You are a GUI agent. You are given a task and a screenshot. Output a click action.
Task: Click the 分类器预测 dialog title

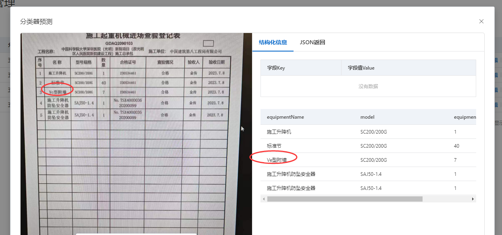[x=36, y=22]
